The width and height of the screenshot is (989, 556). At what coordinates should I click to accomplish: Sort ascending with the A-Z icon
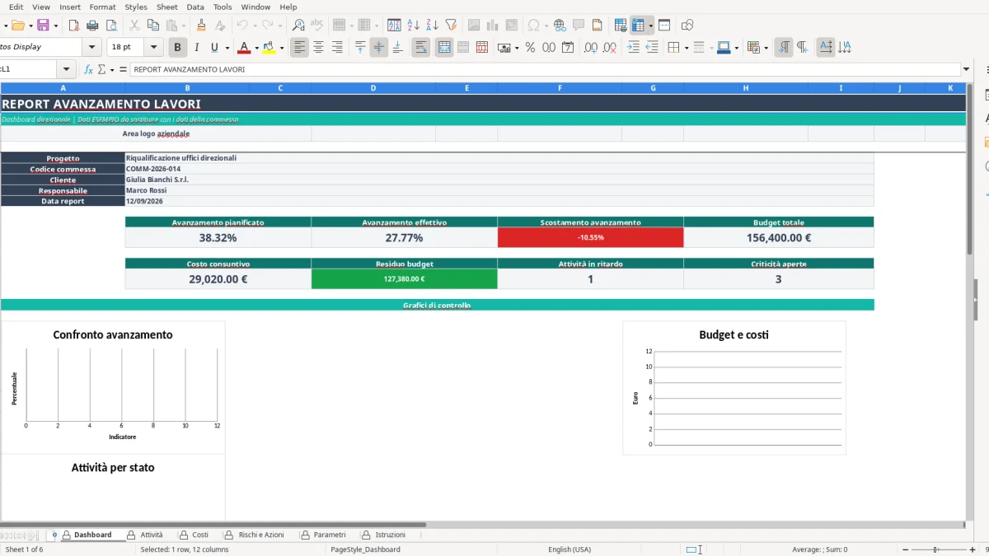[x=414, y=26]
